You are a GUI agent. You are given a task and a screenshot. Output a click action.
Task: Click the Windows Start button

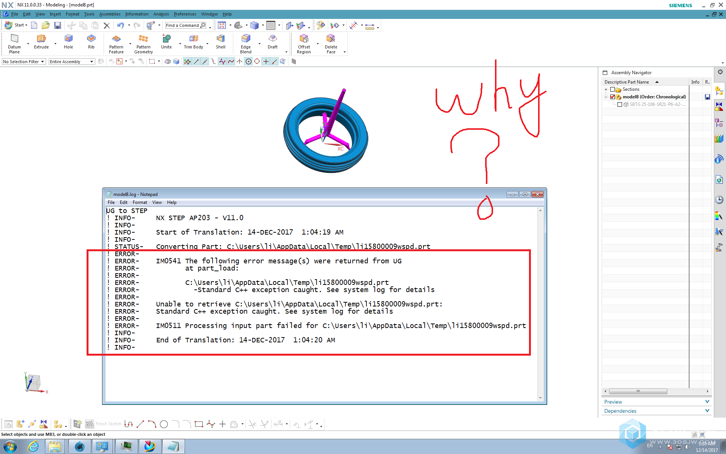10,447
